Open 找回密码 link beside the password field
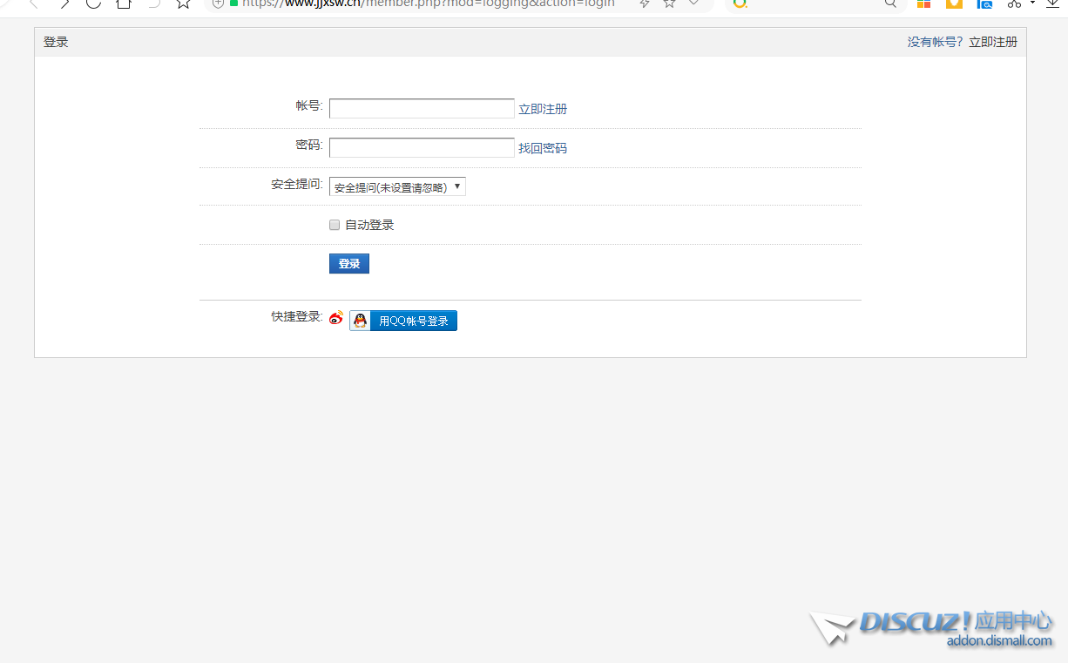Viewport: 1068px width, 663px height. 543,148
